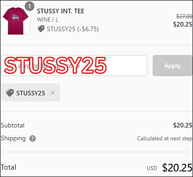Click the WINE / L variant text

[48, 20]
